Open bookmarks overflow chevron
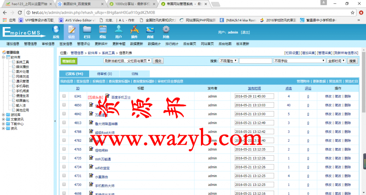 coord(359,20)
